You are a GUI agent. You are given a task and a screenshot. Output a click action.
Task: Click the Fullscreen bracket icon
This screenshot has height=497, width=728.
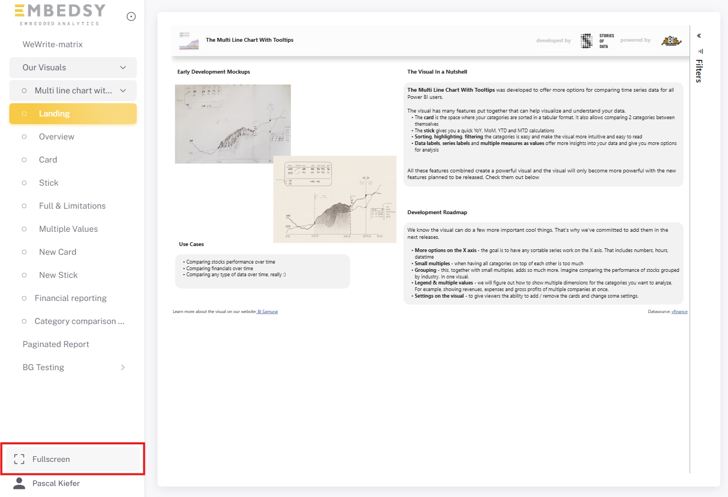[19, 459]
